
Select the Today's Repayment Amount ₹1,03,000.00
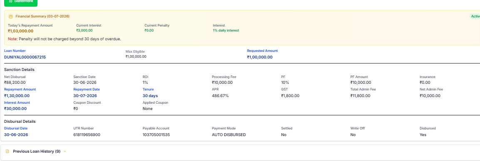click(x=20, y=31)
